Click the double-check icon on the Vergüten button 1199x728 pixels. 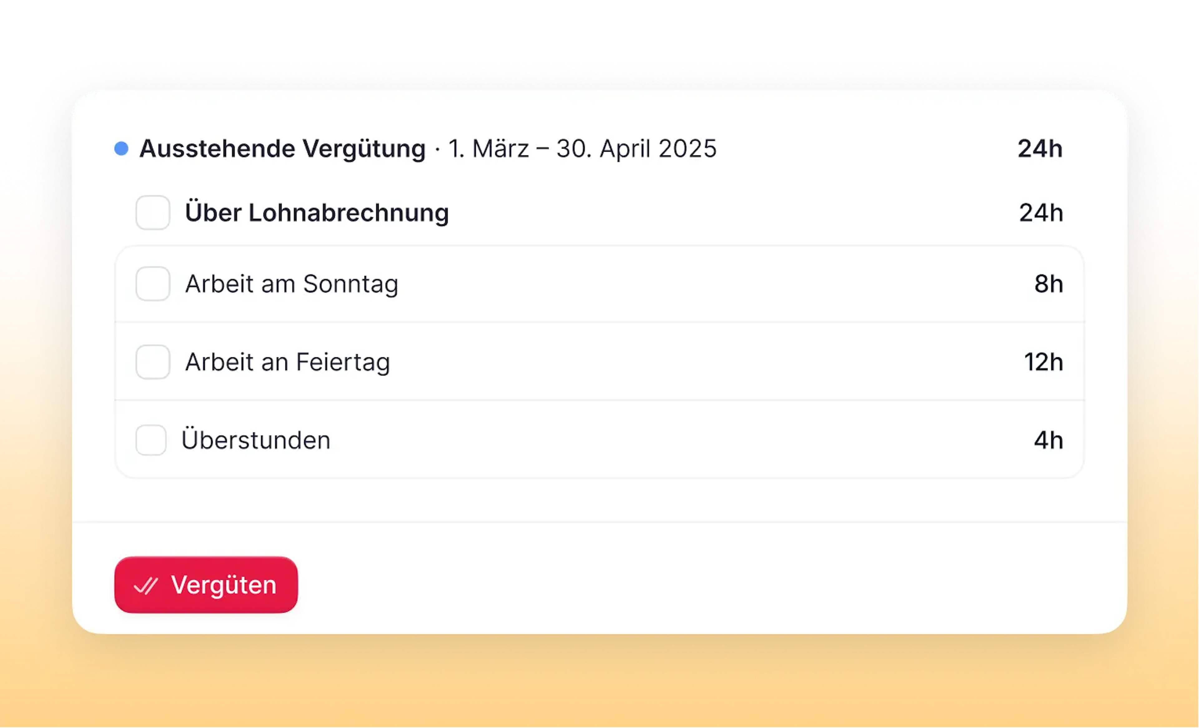pos(146,585)
